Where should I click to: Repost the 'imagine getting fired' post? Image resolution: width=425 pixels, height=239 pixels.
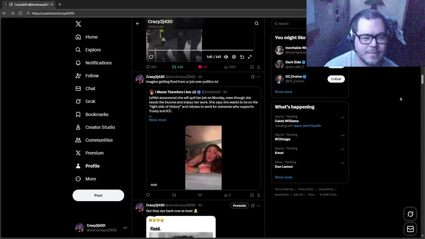[x=174, y=195]
